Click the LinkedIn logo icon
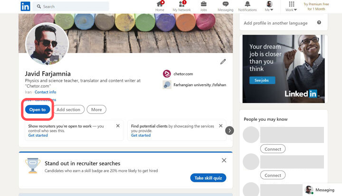The image size is (342, 196). pos(25,6)
